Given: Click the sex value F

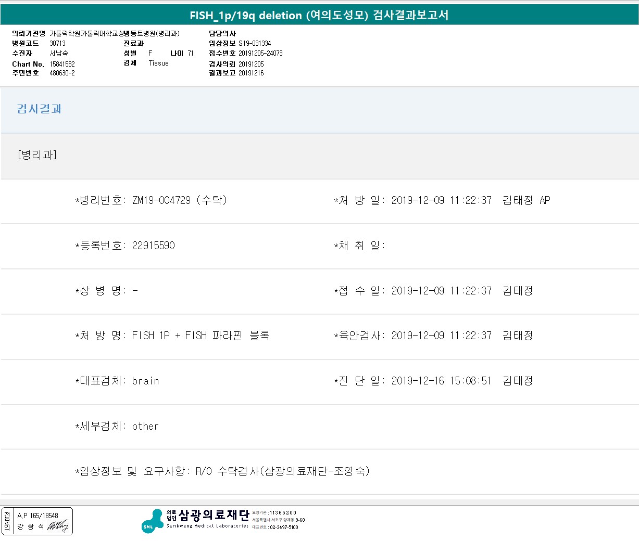Looking at the screenshot, I should pos(151,53).
